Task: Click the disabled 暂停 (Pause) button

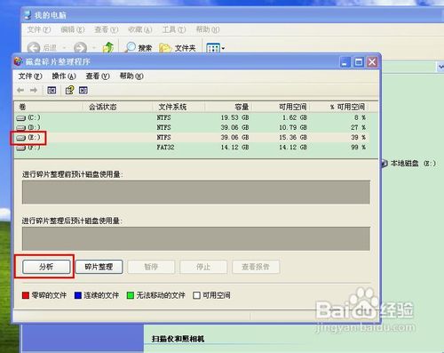Action: click(x=151, y=267)
